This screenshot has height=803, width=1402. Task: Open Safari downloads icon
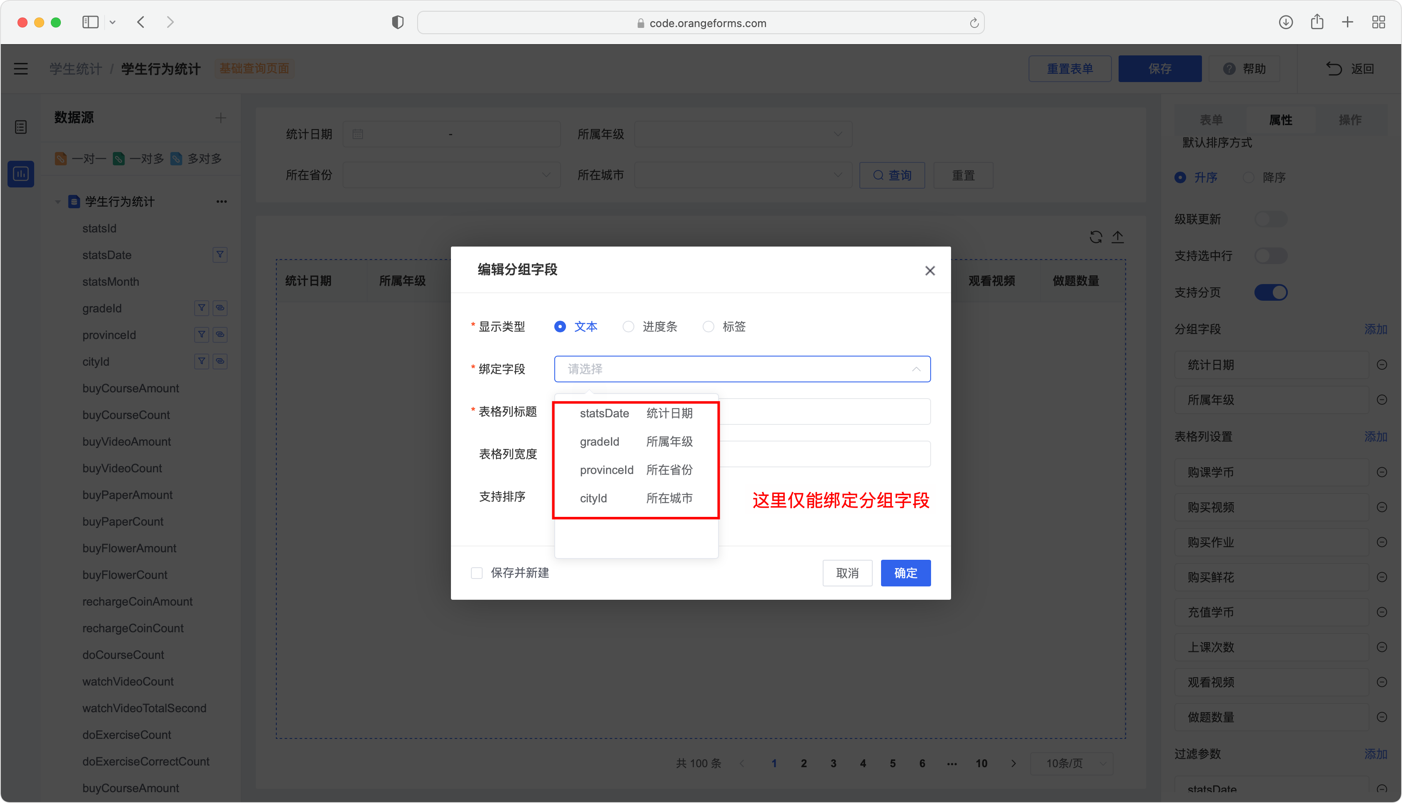[x=1286, y=22]
